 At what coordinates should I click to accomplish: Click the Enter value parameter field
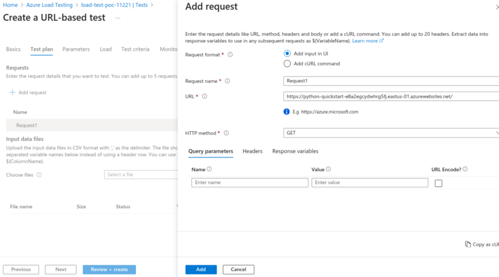pos(370,183)
